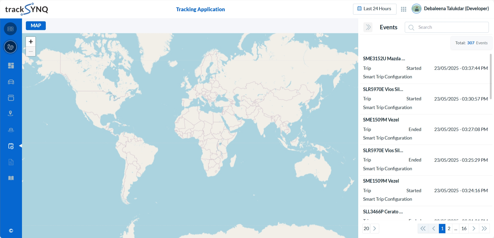Screen dimensions: 494x238
Task: Open the Events calendar icon in sidebar
Action: [x=10, y=146]
